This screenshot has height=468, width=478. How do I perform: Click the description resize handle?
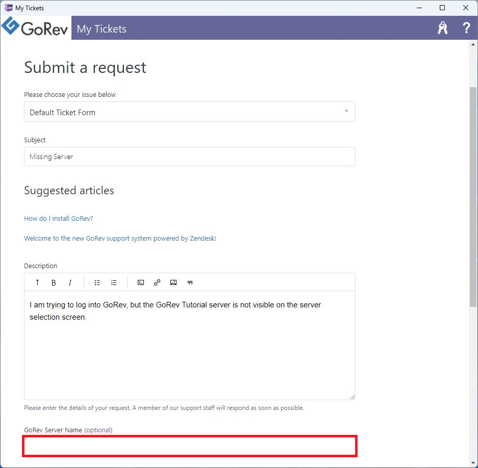352,397
